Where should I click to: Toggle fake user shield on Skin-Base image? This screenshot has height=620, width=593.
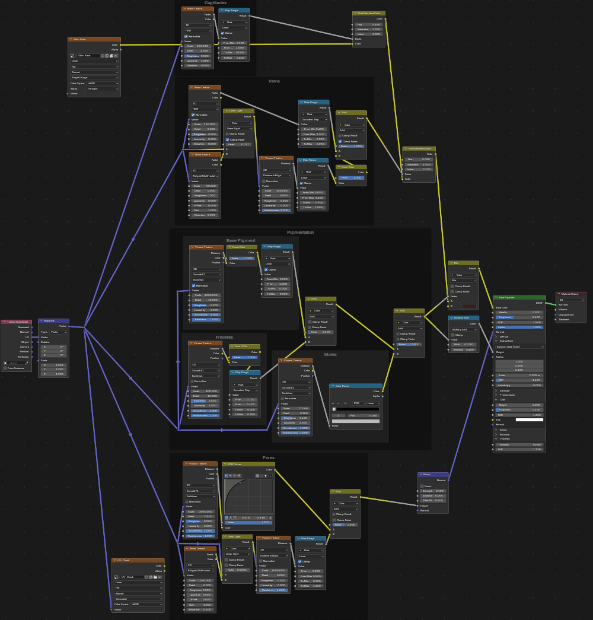click(103, 56)
